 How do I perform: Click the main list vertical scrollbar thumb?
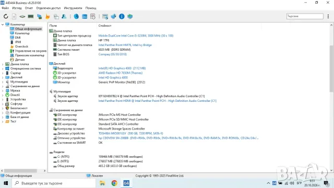click(x=331, y=68)
